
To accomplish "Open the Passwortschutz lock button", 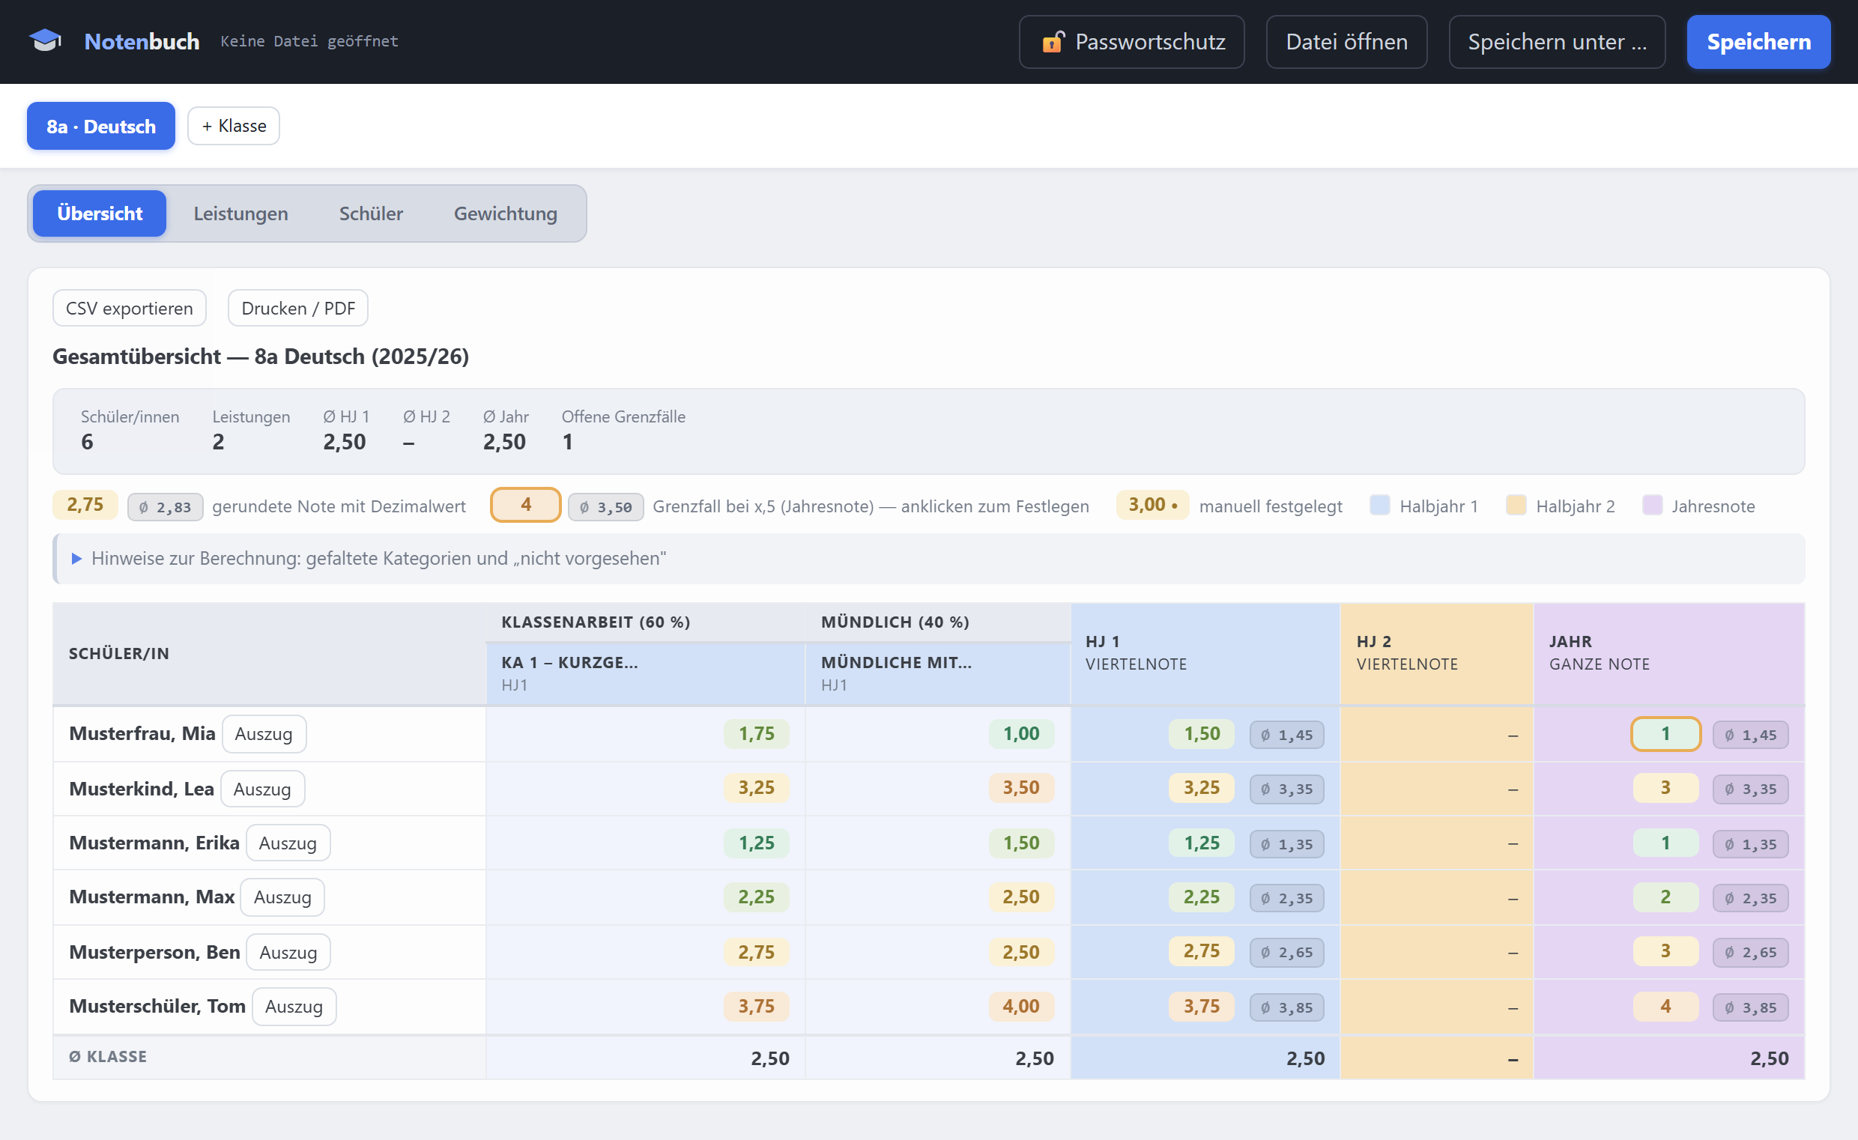I will (x=1131, y=41).
